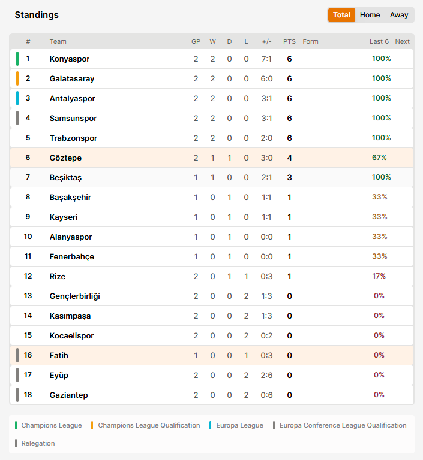The image size is (423, 460).
Task: Click the Next column header
Action: point(402,42)
